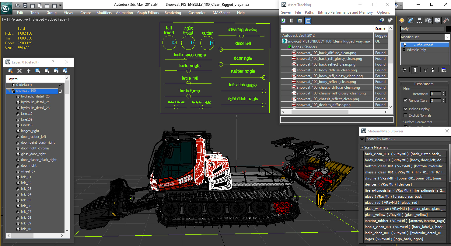Open the Graph Editors menu

[x=148, y=13]
